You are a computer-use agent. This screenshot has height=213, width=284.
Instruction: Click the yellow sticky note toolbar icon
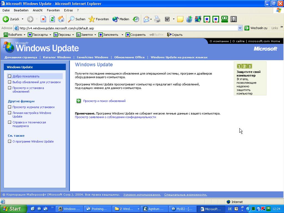(x=180, y=19)
